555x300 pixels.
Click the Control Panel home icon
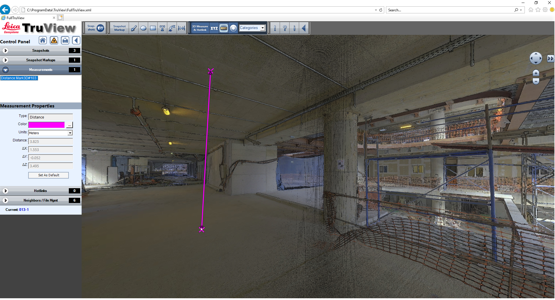click(x=43, y=40)
